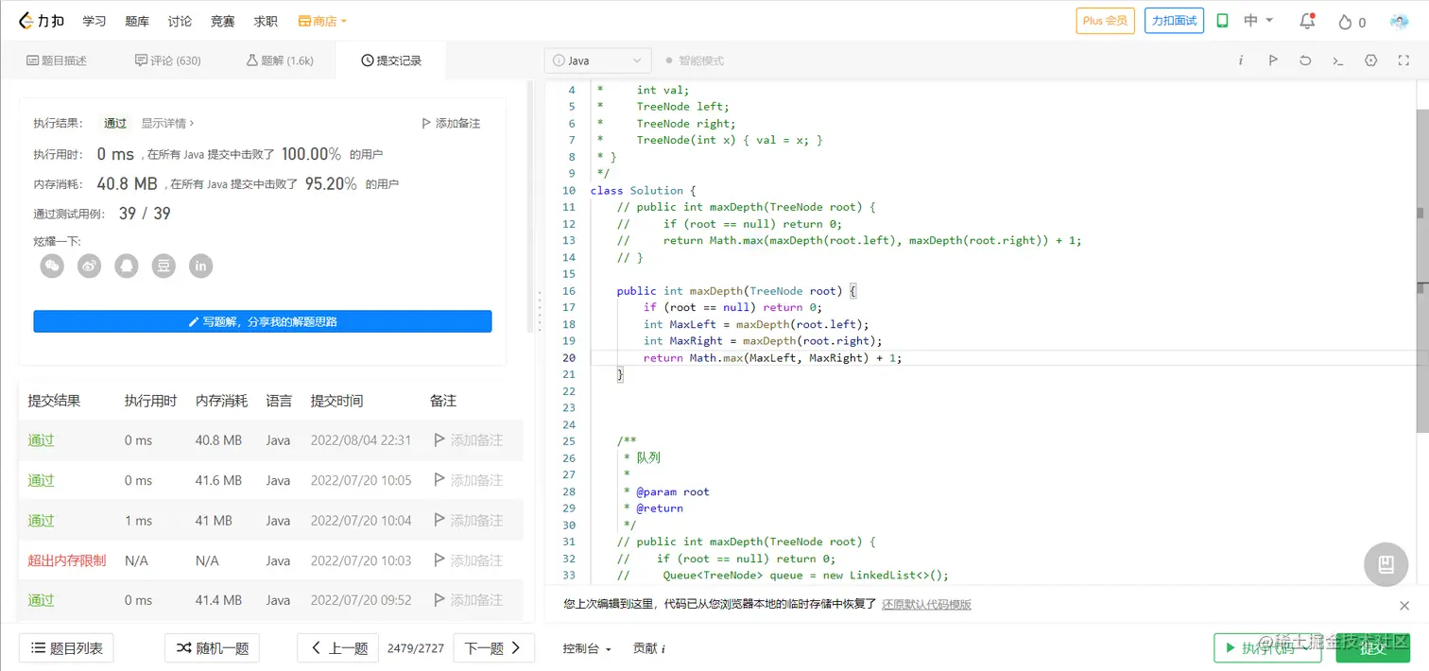Open the 中 language switcher dropdown

click(x=1259, y=21)
